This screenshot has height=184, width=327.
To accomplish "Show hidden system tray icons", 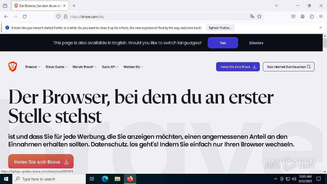I will (275, 179).
